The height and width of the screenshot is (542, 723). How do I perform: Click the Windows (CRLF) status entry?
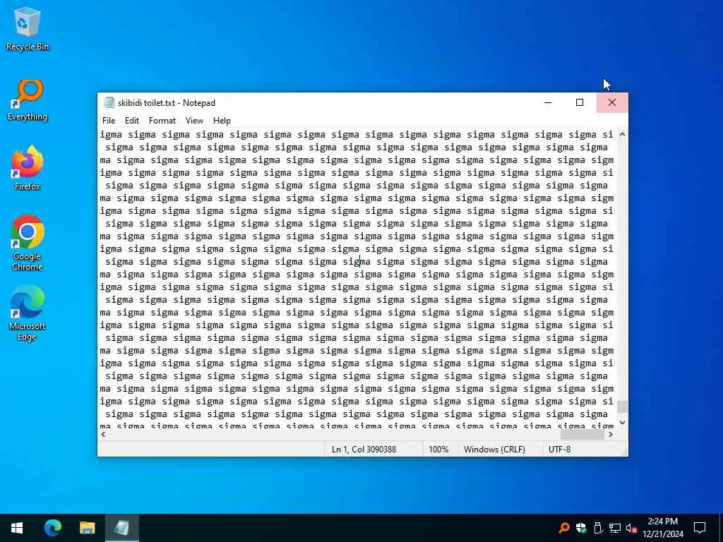494,450
